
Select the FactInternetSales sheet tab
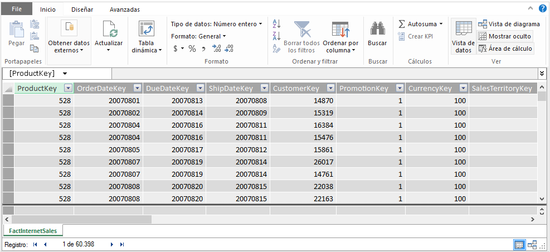[33, 230]
